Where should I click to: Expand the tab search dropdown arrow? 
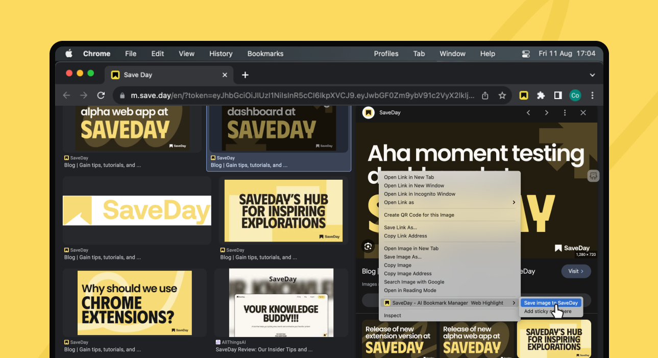tap(592, 75)
